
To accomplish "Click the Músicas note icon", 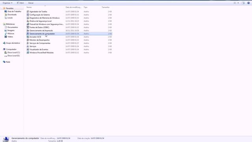I will [6, 34].
